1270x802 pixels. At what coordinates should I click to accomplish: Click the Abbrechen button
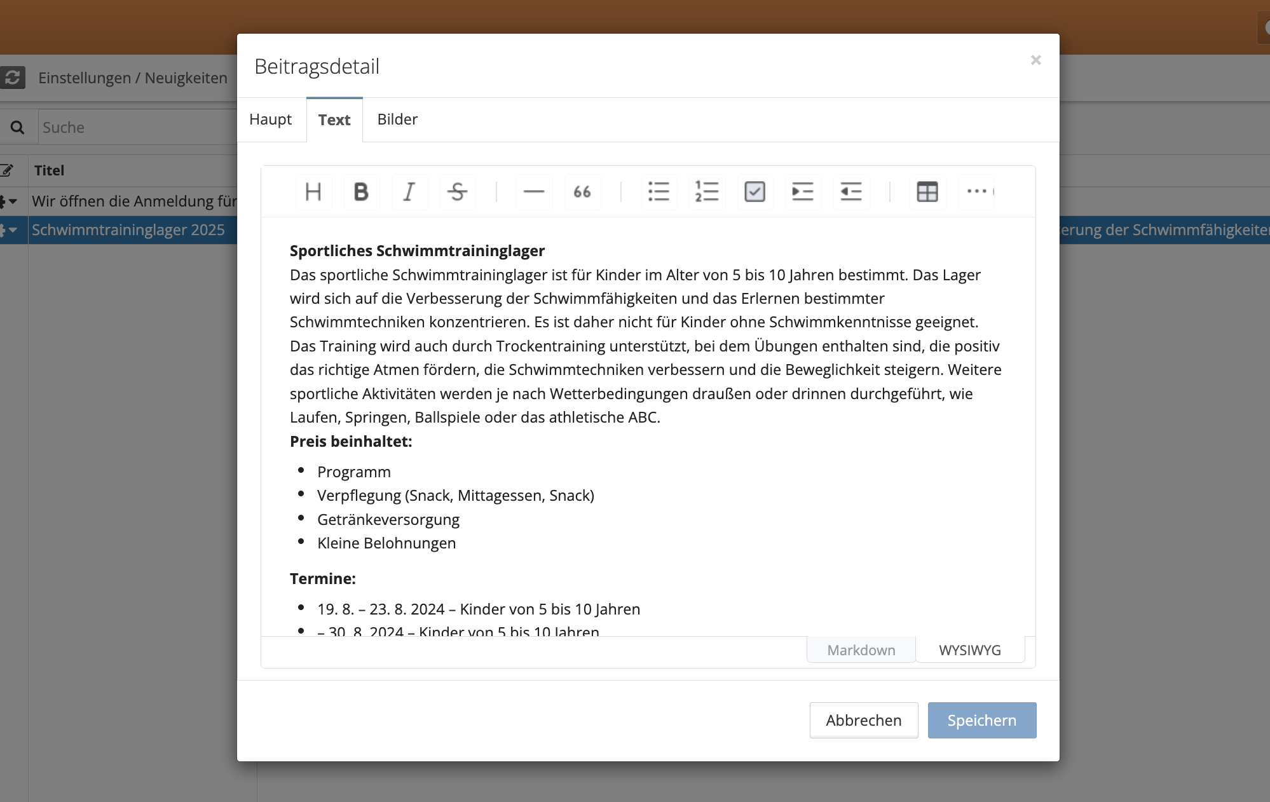[x=863, y=720]
